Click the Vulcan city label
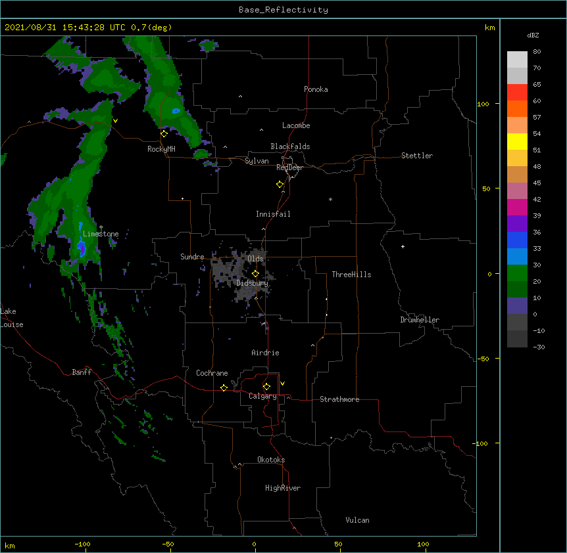This screenshot has width=567, height=553. point(357,520)
